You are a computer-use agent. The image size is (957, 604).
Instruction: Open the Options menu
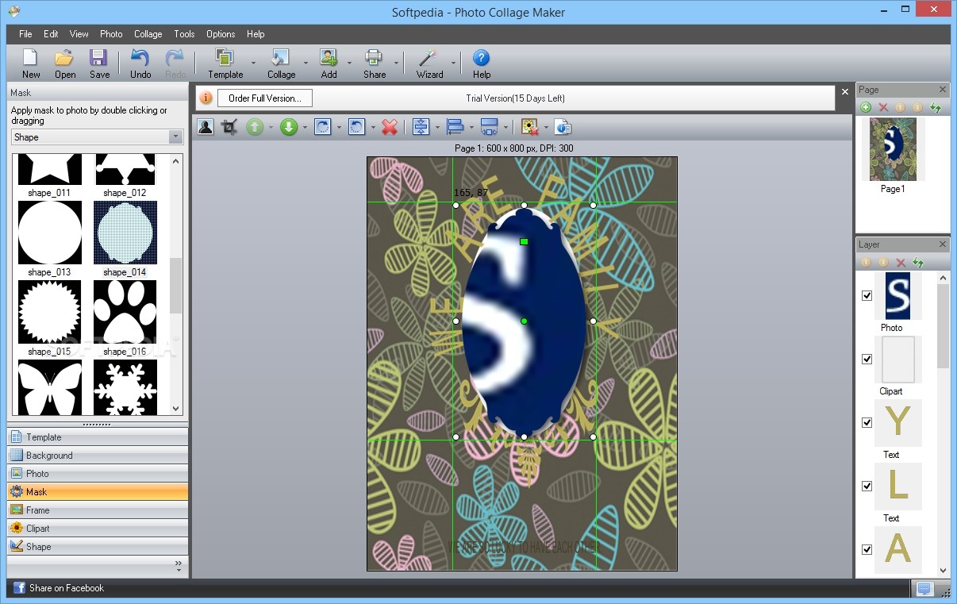click(x=221, y=34)
